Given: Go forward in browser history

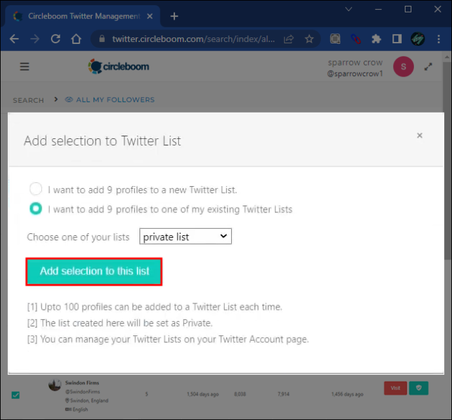Looking at the screenshot, I should (x=35, y=39).
